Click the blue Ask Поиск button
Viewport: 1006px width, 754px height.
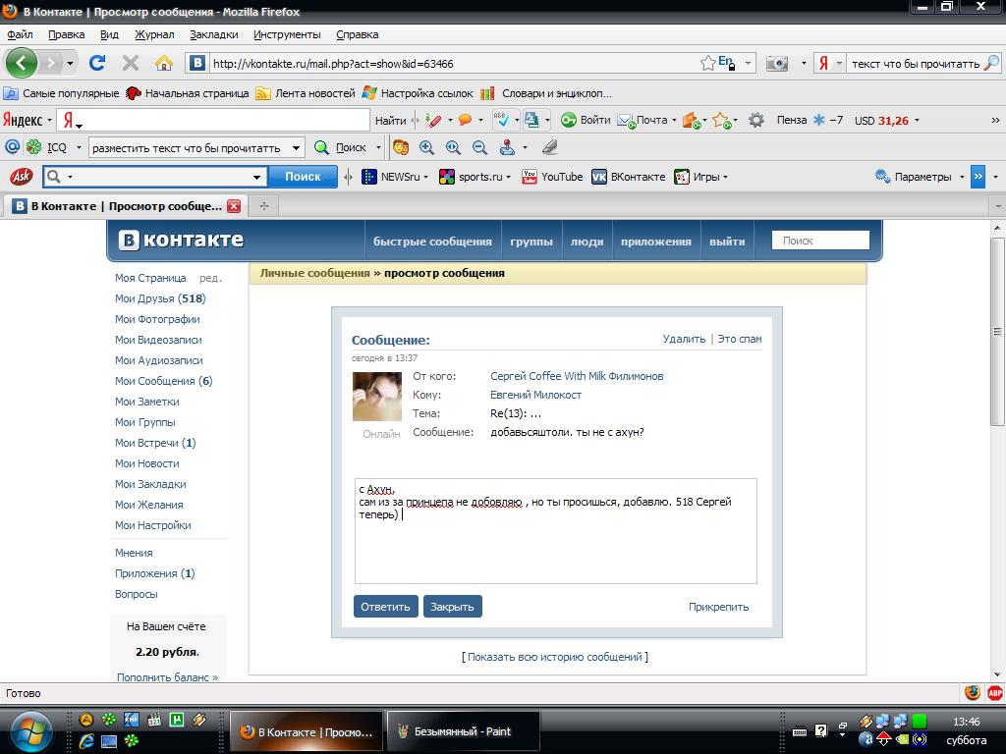(x=303, y=177)
